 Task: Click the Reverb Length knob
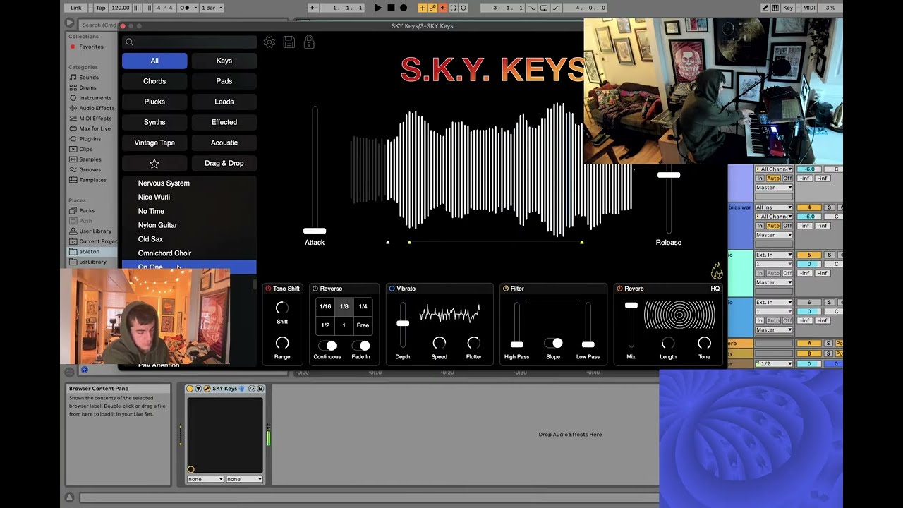coord(668,343)
